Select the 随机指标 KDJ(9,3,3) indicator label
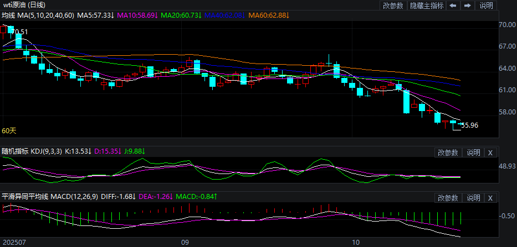This screenshot has height=247, width=517. (32, 151)
